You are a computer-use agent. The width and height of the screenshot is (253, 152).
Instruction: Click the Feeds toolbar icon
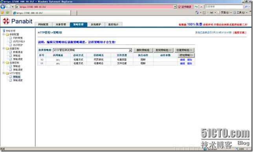click(204, 13)
